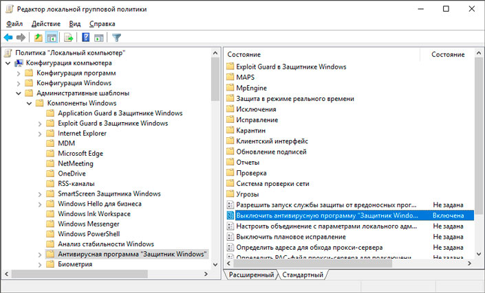The height and width of the screenshot is (293, 485).
Task: Go back with the blue Back arrow
Action: (x=8, y=38)
